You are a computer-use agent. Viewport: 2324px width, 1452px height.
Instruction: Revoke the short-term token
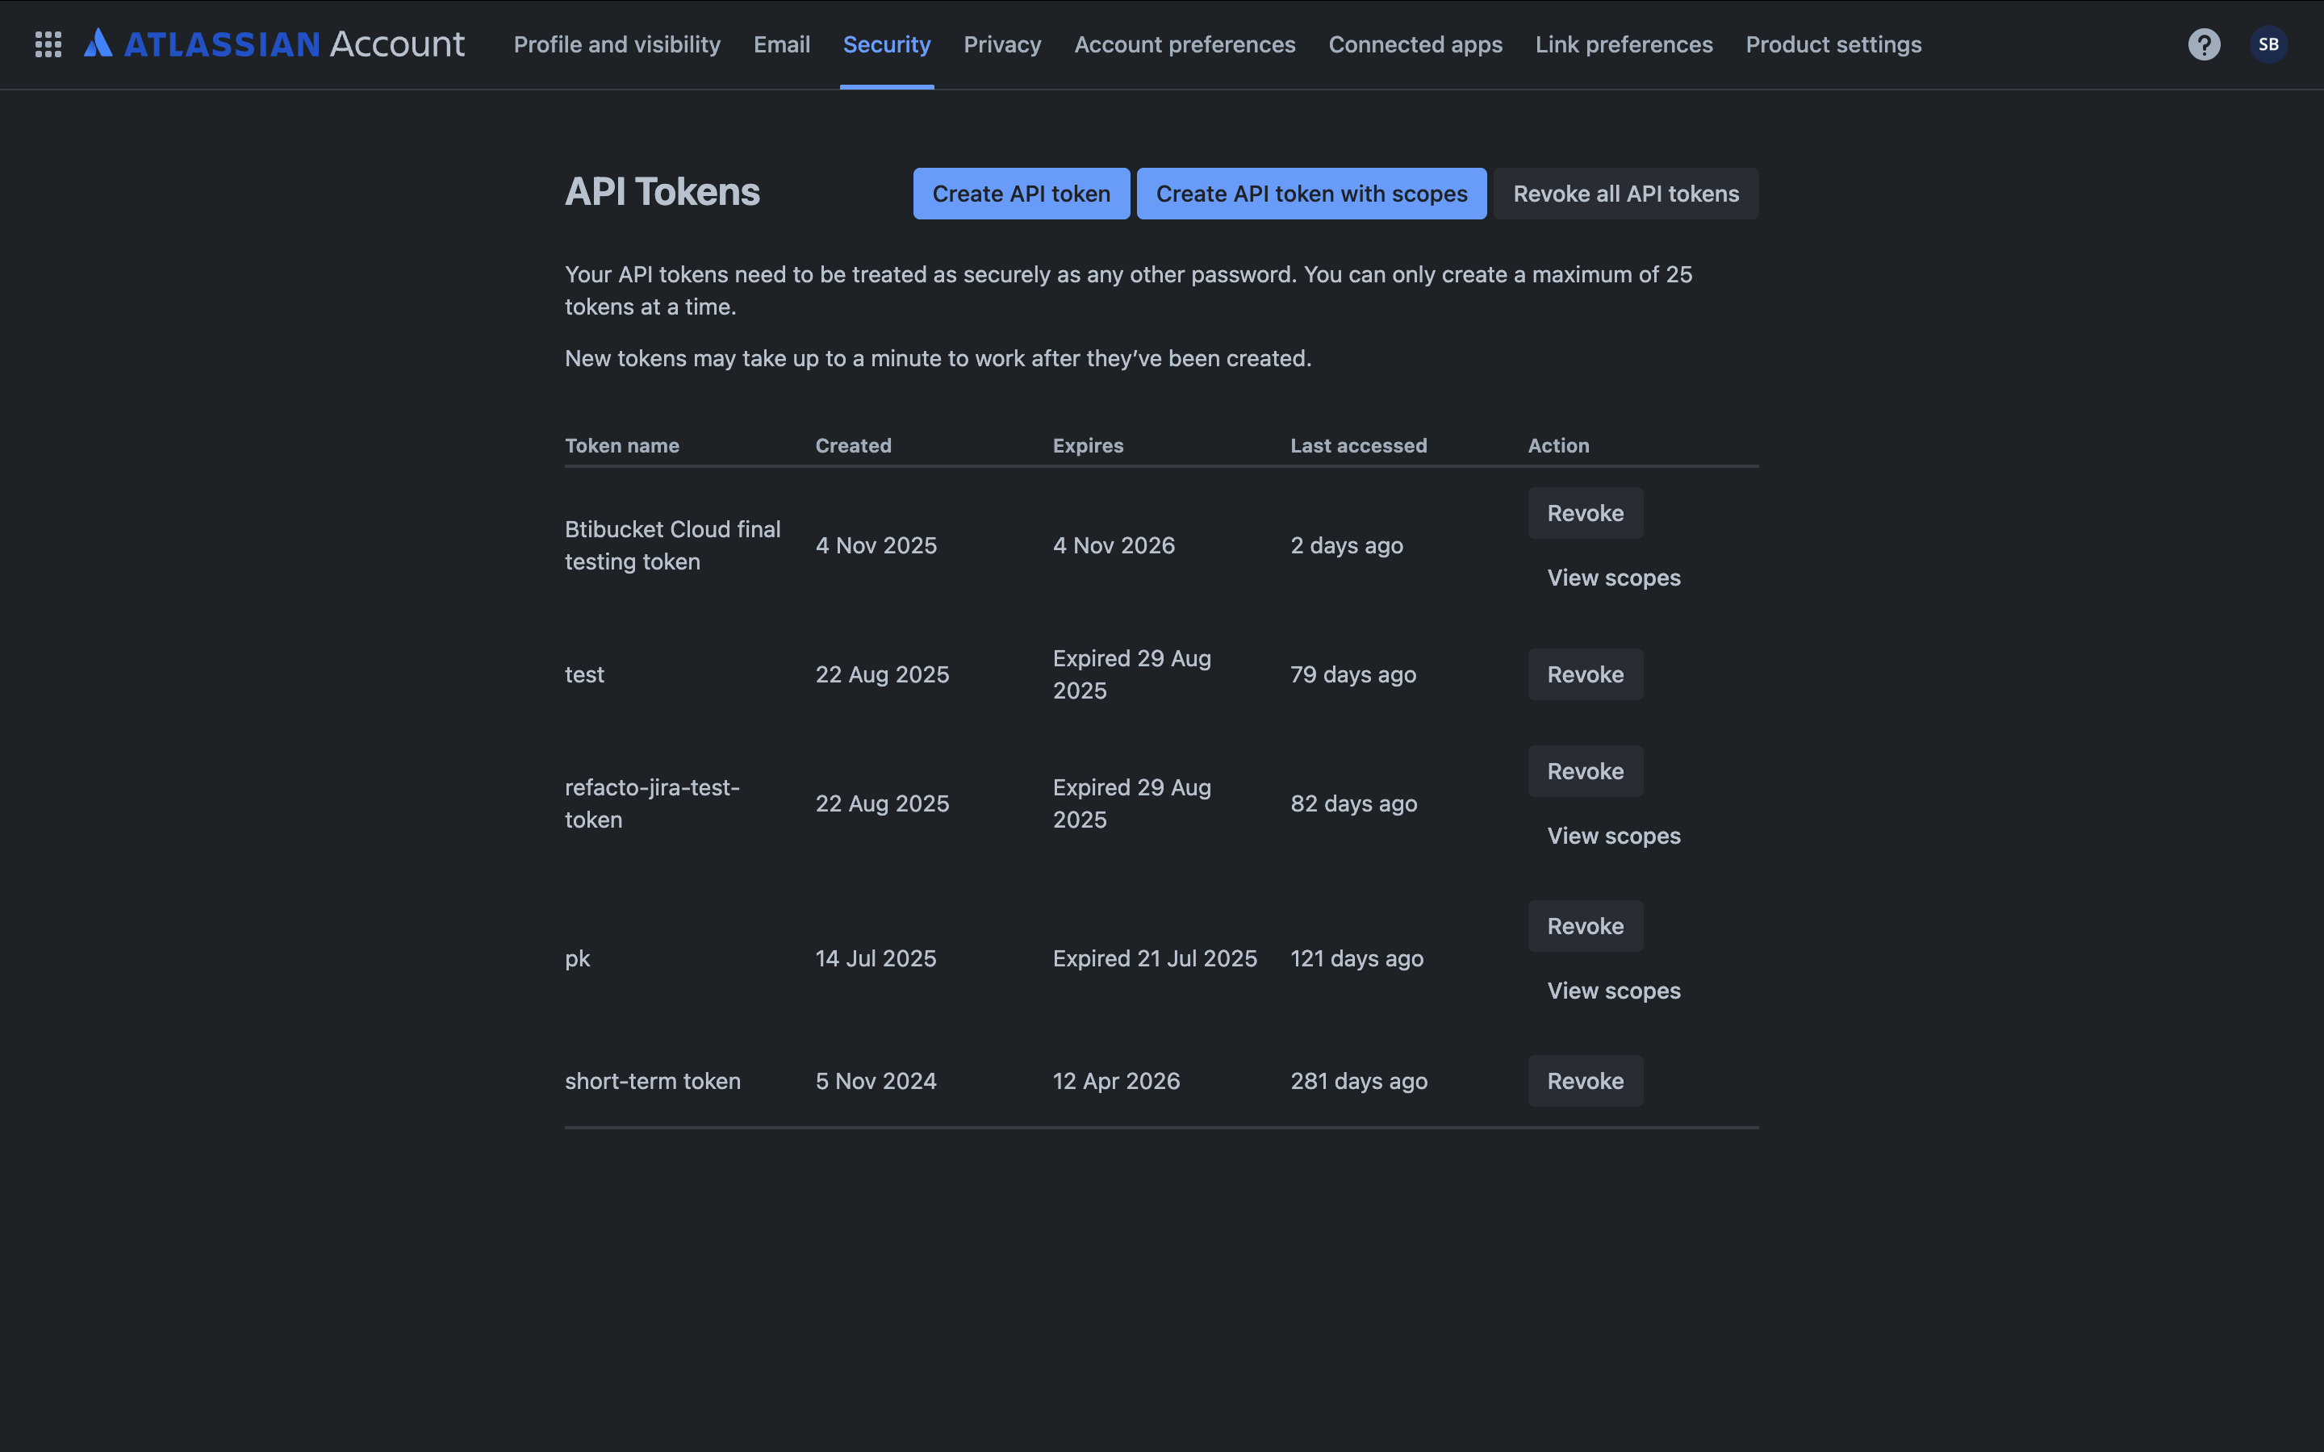[x=1585, y=1079]
